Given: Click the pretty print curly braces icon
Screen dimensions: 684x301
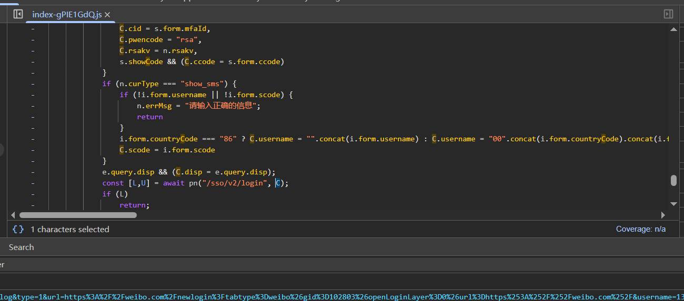Looking at the screenshot, I should coord(18,229).
